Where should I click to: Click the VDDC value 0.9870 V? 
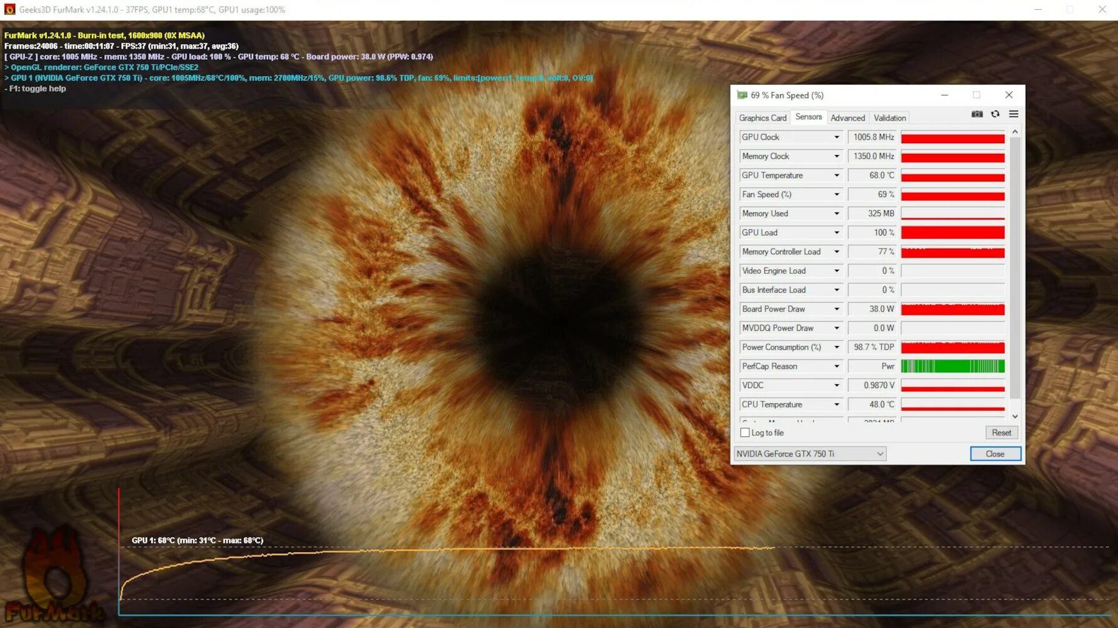coord(874,386)
